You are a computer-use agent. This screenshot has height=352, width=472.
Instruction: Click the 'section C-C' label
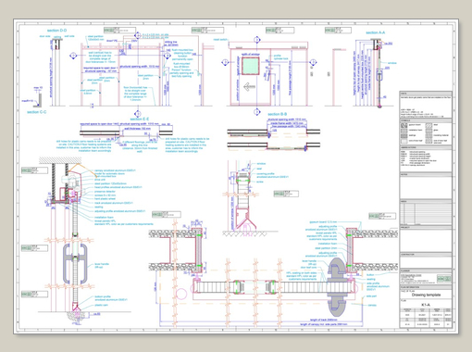pyautogui.click(x=36, y=112)
